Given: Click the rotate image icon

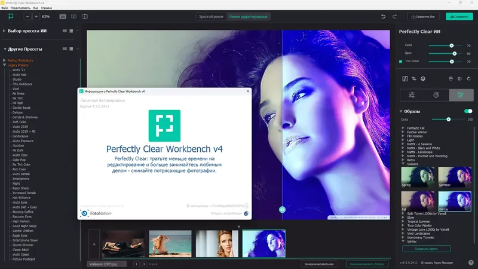Looking at the screenshot, I should point(469,79).
